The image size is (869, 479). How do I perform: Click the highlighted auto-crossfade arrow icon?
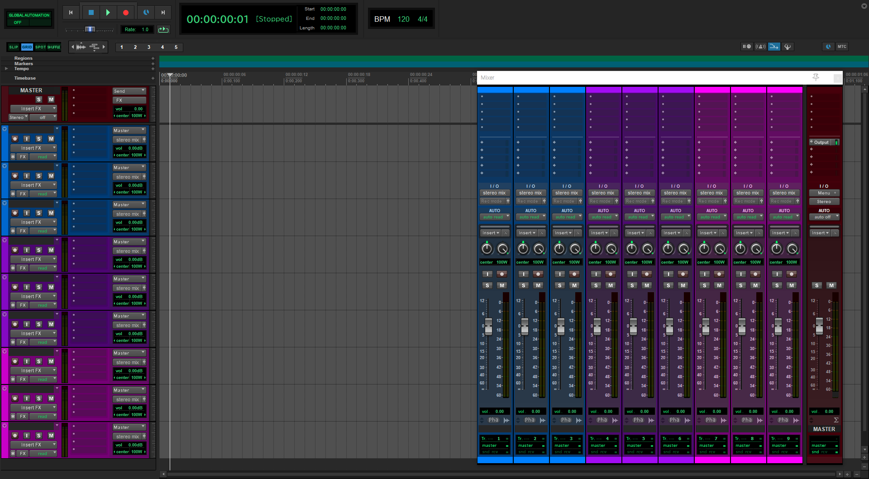click(774, 47)
